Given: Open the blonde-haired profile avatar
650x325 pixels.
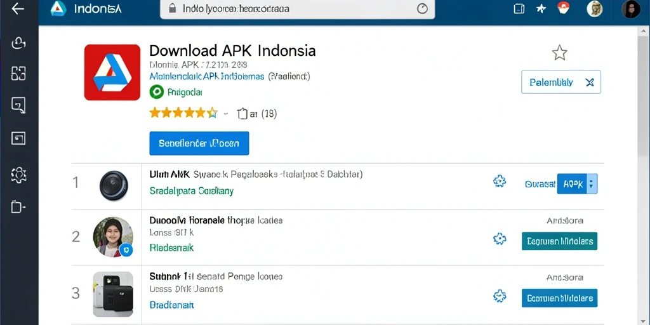Looking at the screenshot, I should (x=594, y=9).
